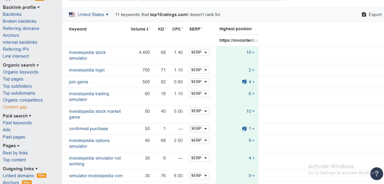Go to Organic keywords report
The image size is (384, 184).
pos(20,72)
